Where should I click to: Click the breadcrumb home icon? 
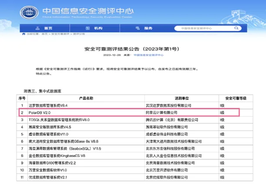pyautogui.click(x=24, y=34)
